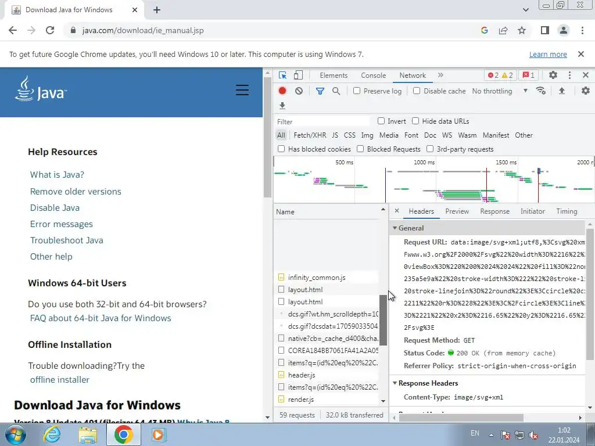Screen dimensions: 595x446
Task: Collapse the General section
Action: tap(395, 228)
